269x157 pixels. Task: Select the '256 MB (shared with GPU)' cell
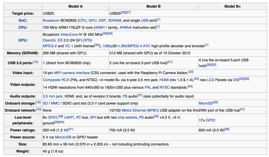point(76,53)
